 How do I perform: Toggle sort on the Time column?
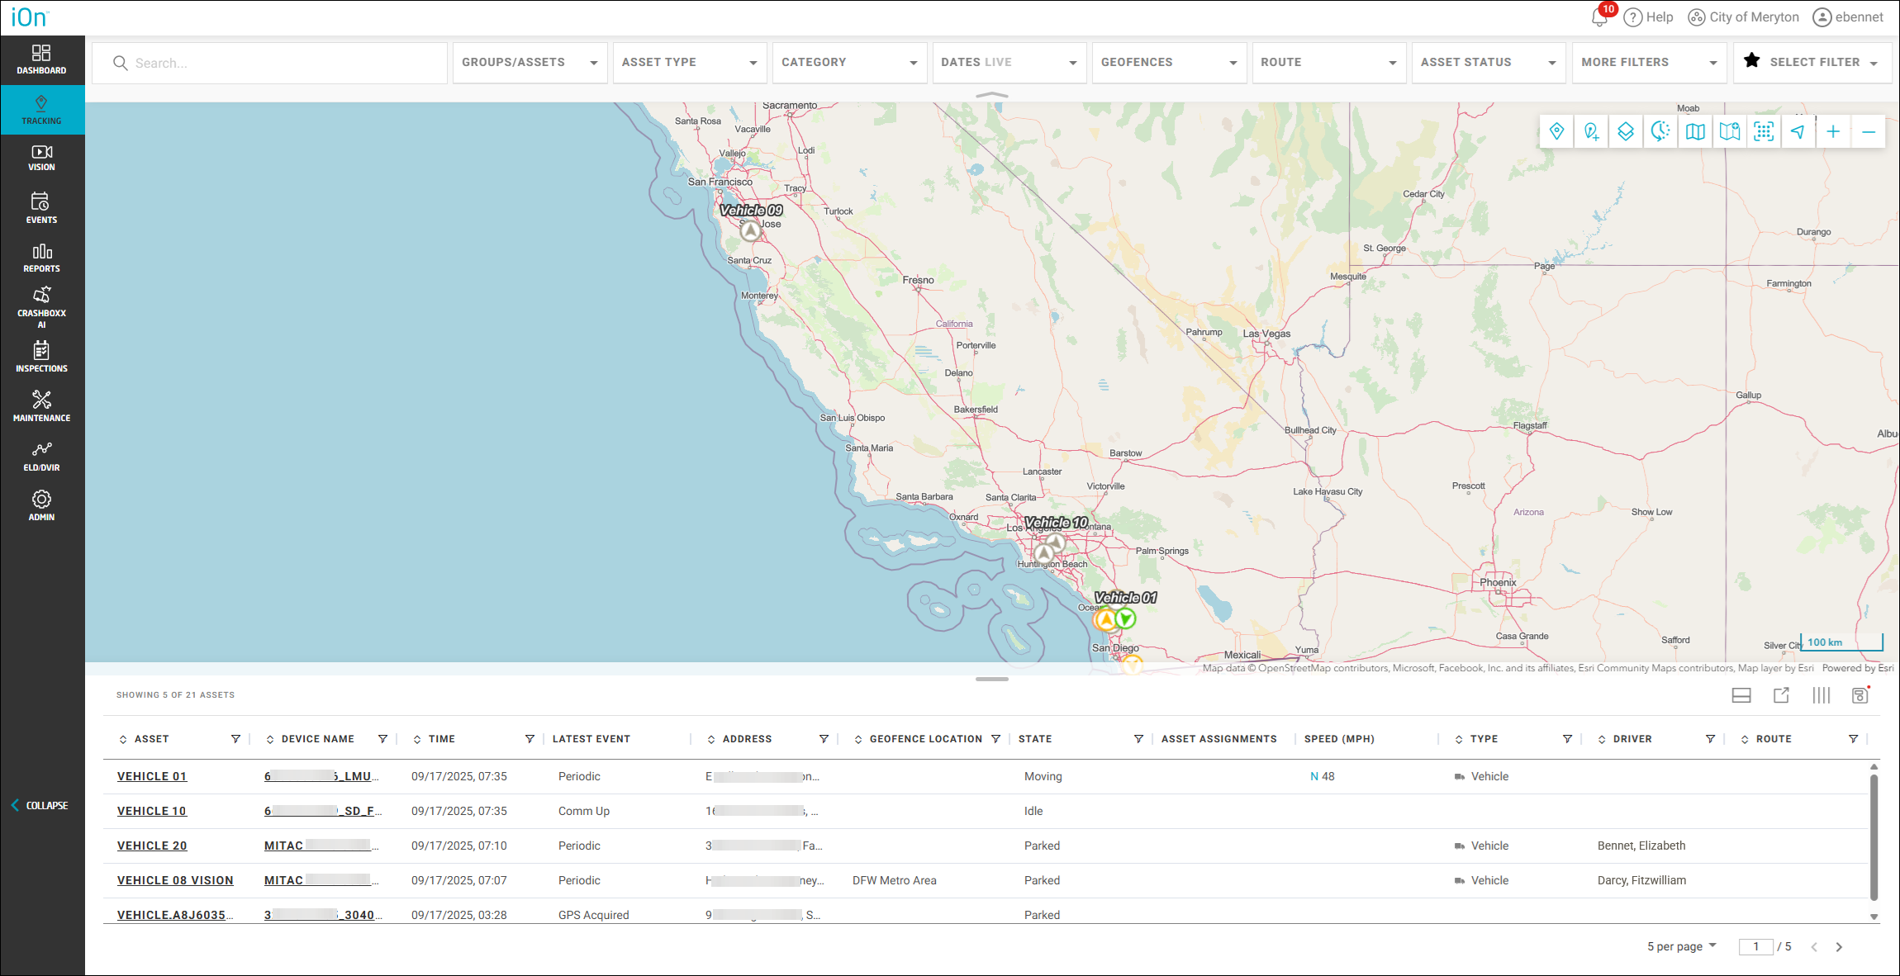(417, 739)
